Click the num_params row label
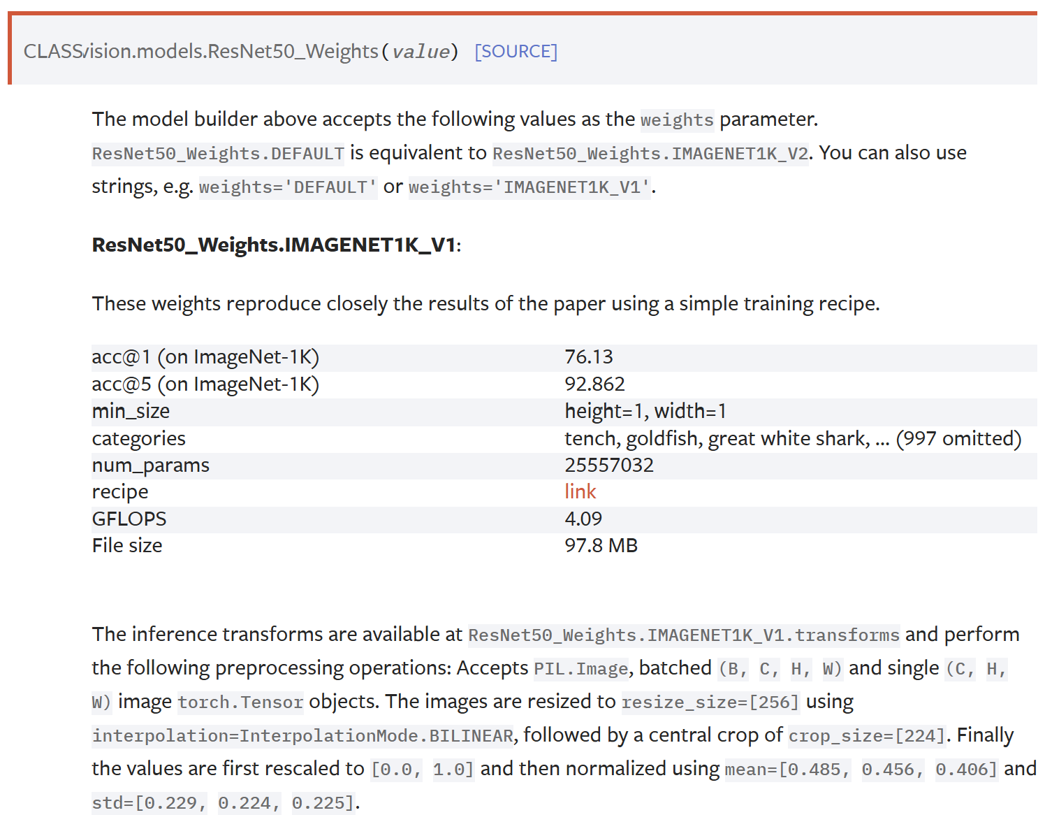1045x815 pixels. coord(150,466)
